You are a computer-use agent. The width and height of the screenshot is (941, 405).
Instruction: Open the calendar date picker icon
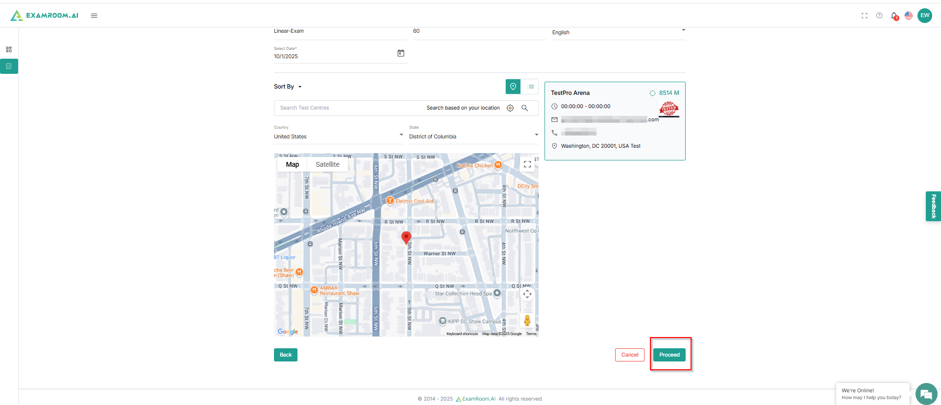(x=401, y=53)
